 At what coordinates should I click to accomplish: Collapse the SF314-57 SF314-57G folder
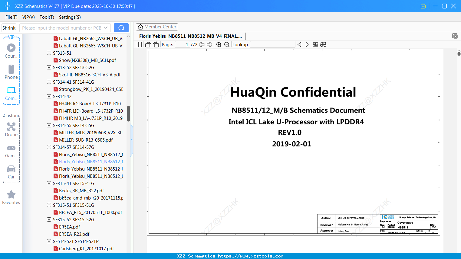(49, 147)
